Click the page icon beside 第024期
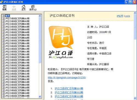The image size is (137, 100). point(4,82)
